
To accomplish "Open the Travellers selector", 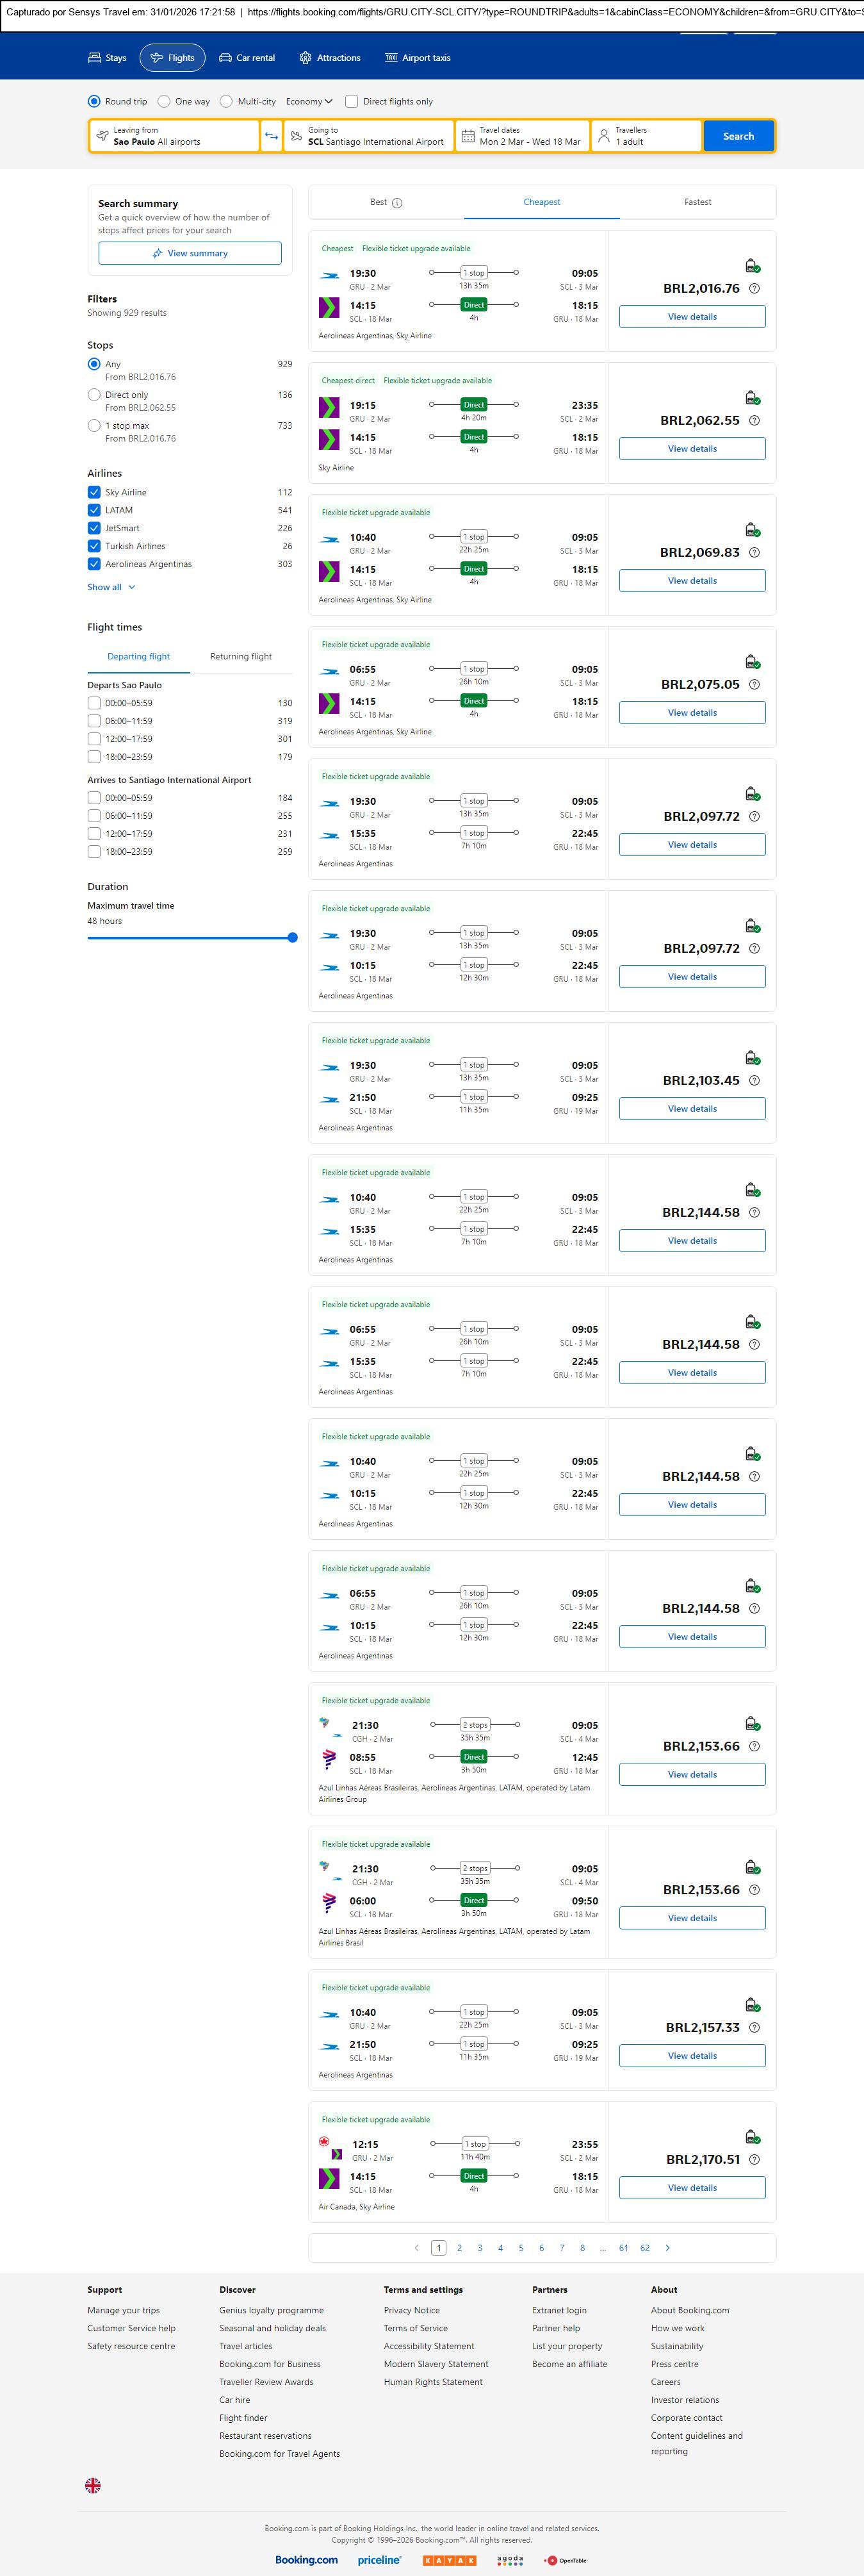I will [x=645, y=136].
